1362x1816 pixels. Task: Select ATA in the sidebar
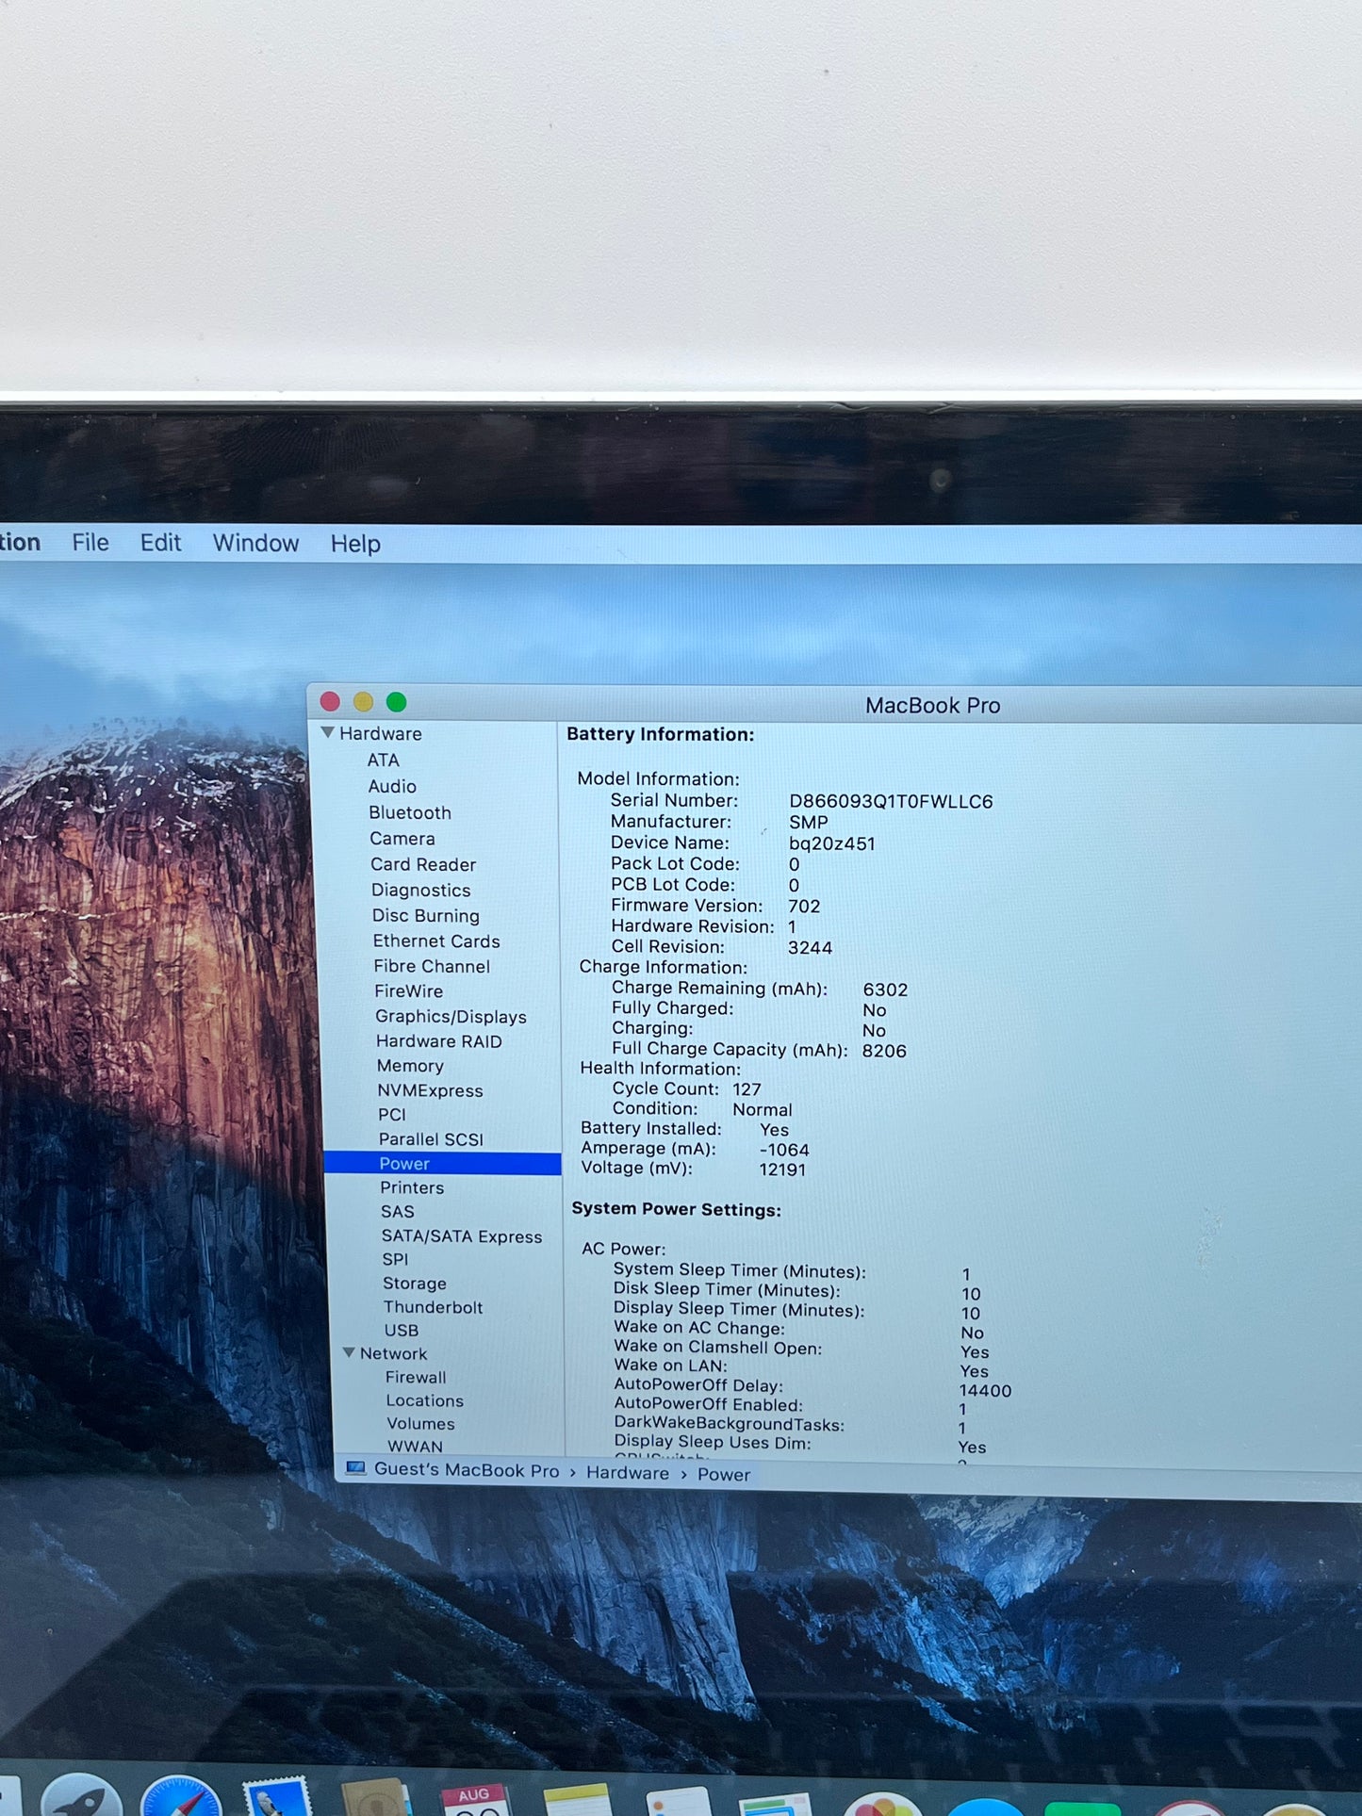click(384, 760)
